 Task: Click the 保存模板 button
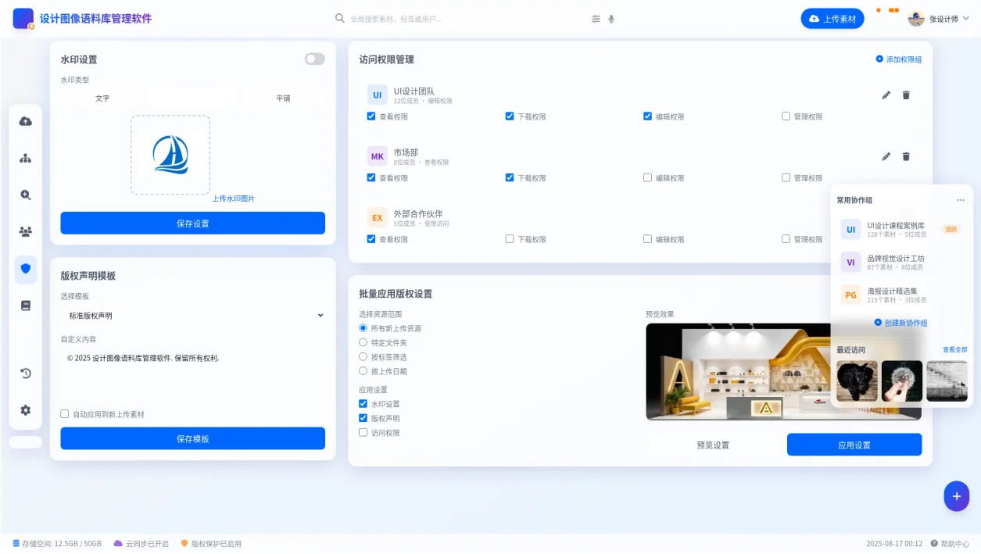(193, 438)
